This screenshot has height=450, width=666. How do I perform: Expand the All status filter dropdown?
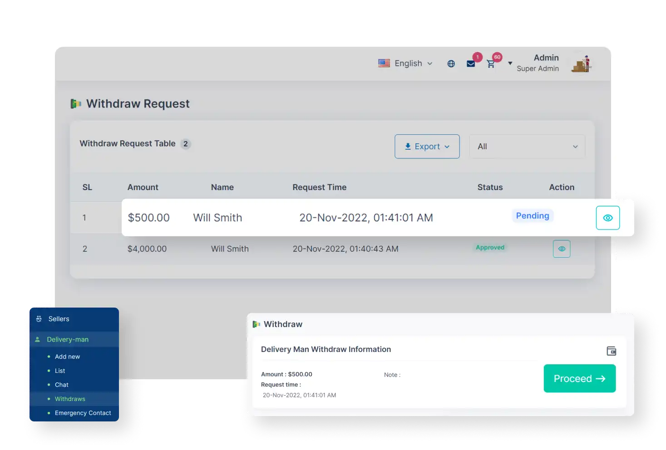click(527, 146)
